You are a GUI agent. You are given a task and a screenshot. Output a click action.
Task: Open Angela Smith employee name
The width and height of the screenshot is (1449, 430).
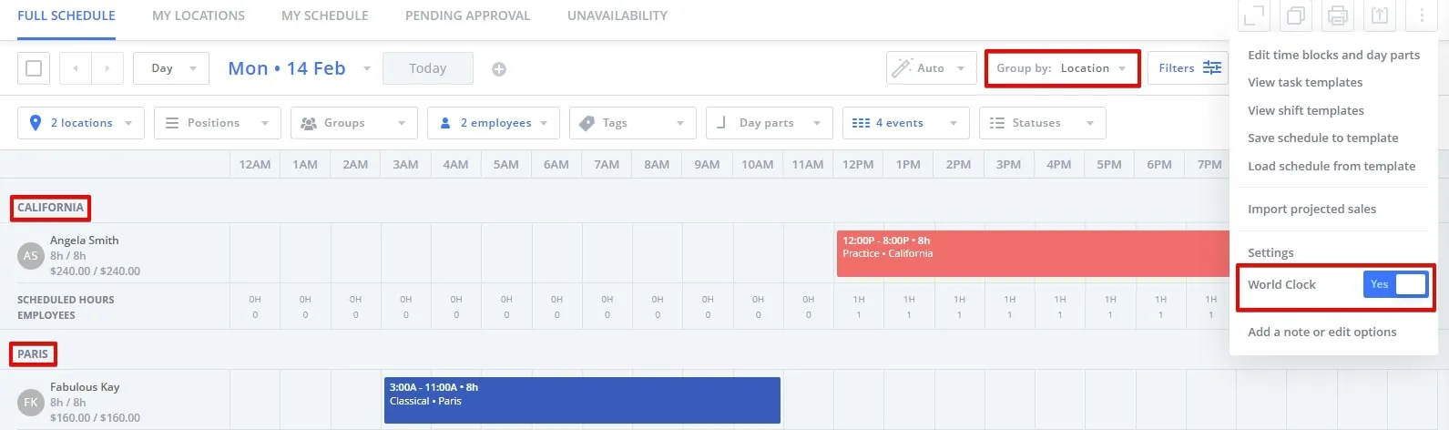pyautogui.click(x=84, y=241)
